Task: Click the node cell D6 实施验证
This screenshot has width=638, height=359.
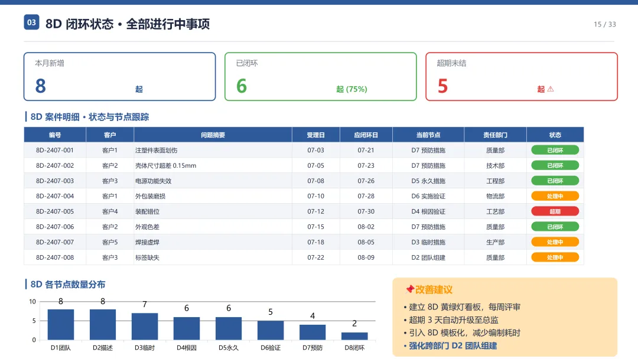Action: tap(428, 196)
